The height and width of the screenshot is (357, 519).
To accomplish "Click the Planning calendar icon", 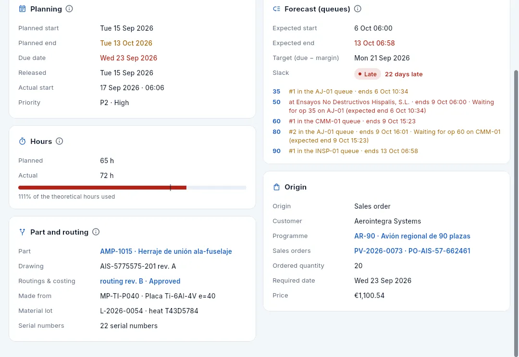I will click(x=22, y=9).
